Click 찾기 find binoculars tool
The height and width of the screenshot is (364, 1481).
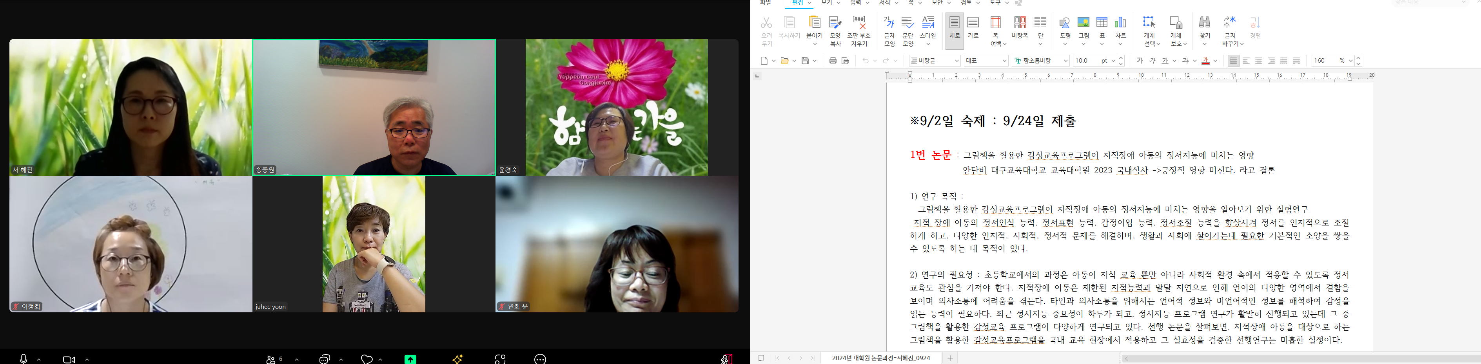[1205, 31]
